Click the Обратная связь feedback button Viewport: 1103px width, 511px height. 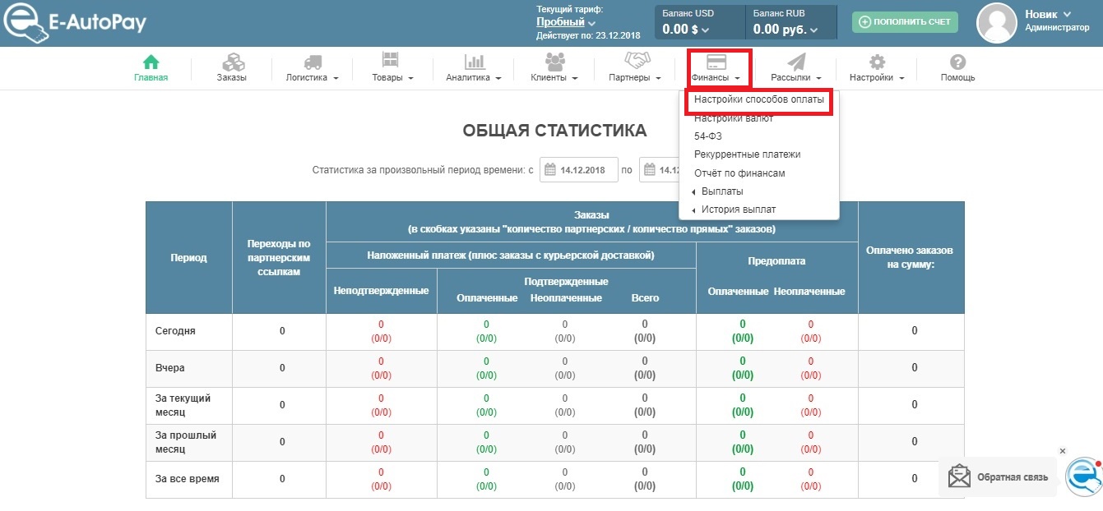[999, 477]
